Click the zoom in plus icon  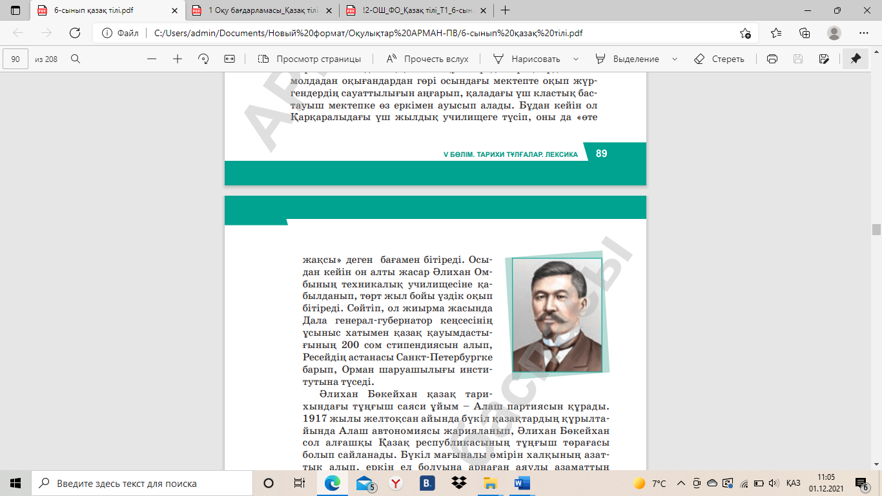coord(178,59)
